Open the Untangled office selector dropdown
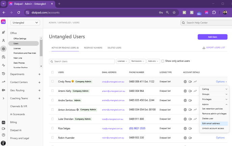The width and height of the screenshot is (232, 146). coord(25,23)
